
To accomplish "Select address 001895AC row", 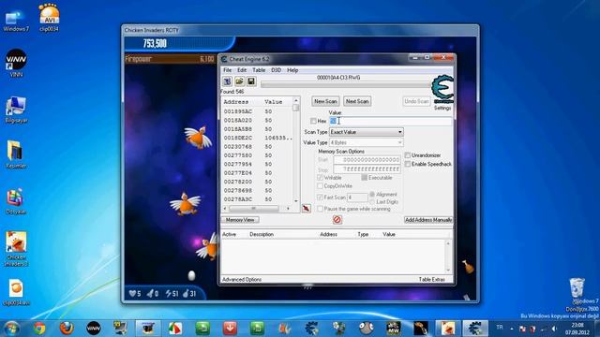I will click(x=257, y=111).
